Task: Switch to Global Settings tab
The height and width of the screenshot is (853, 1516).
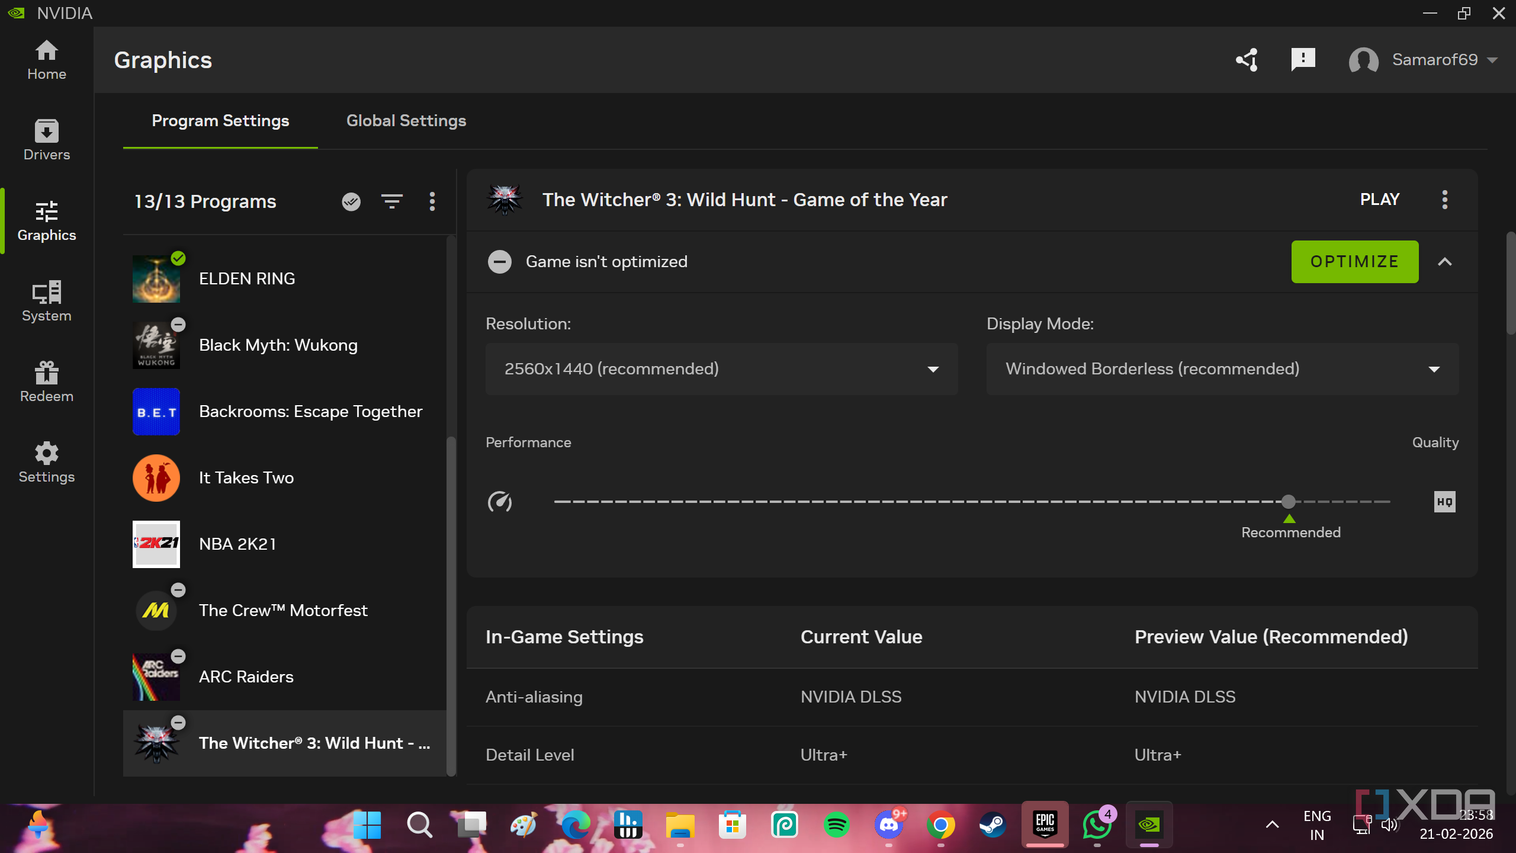Action: [406, 121]
